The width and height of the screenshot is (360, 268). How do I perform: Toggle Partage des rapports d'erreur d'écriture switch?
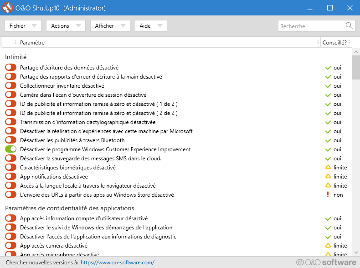(x=11, y=76)
